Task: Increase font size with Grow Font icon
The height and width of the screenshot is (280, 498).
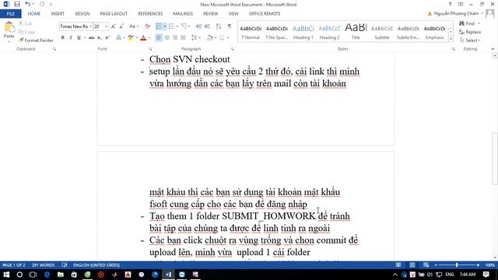Action: [114, 26]
